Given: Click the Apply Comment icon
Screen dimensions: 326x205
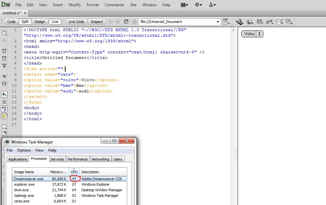Looking at the screenshot, I should pyautogui.click(x=4, y=126).
